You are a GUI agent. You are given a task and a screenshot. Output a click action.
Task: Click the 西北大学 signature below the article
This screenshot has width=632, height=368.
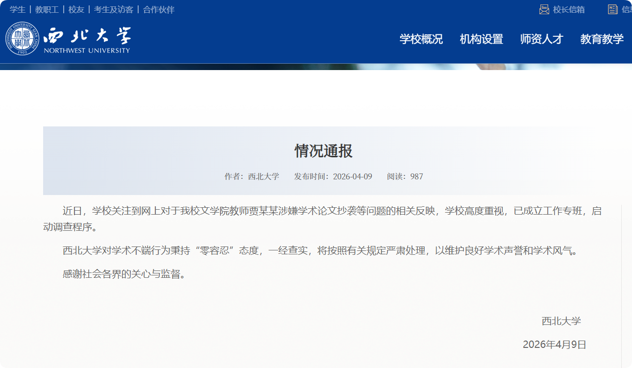(561, 321)
